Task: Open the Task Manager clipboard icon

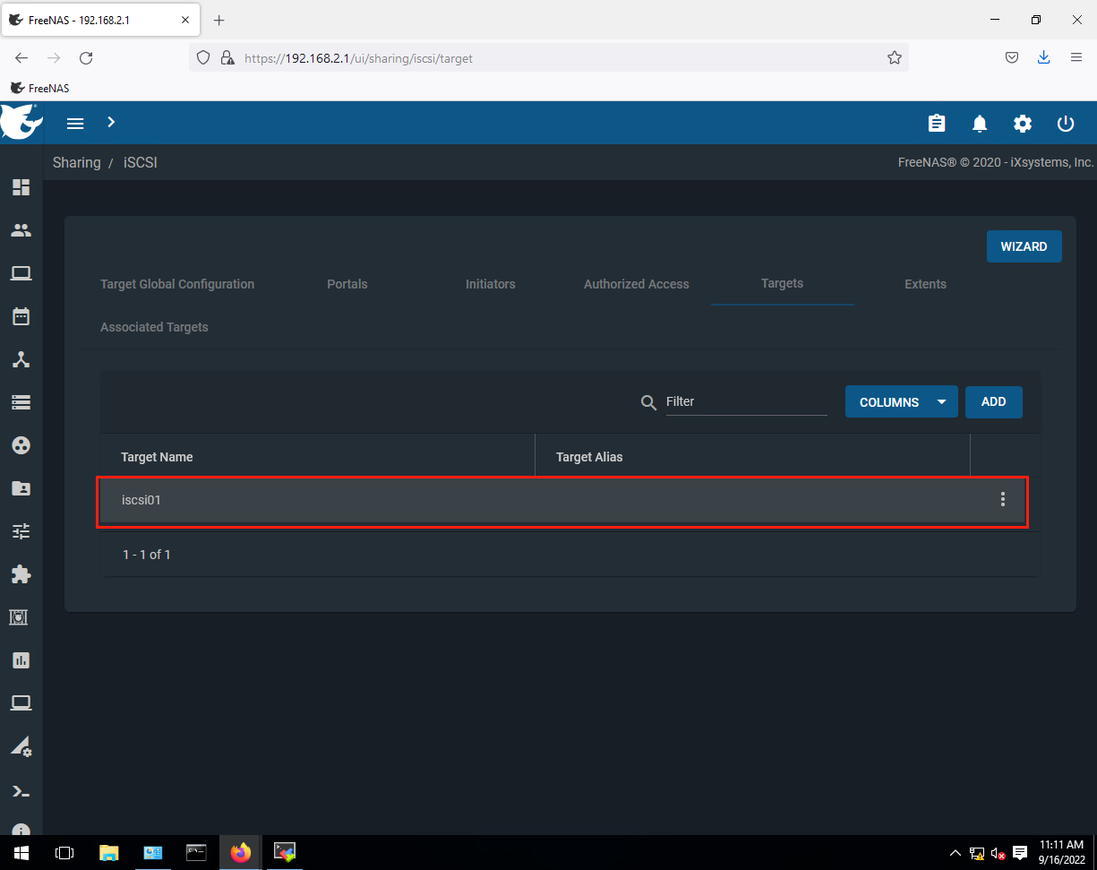Action: (937, 124)
